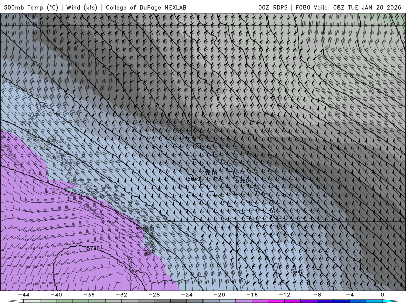Click the lower-right 5640 contour label
This screenshot has width=406, height=304.
[297, 271]
